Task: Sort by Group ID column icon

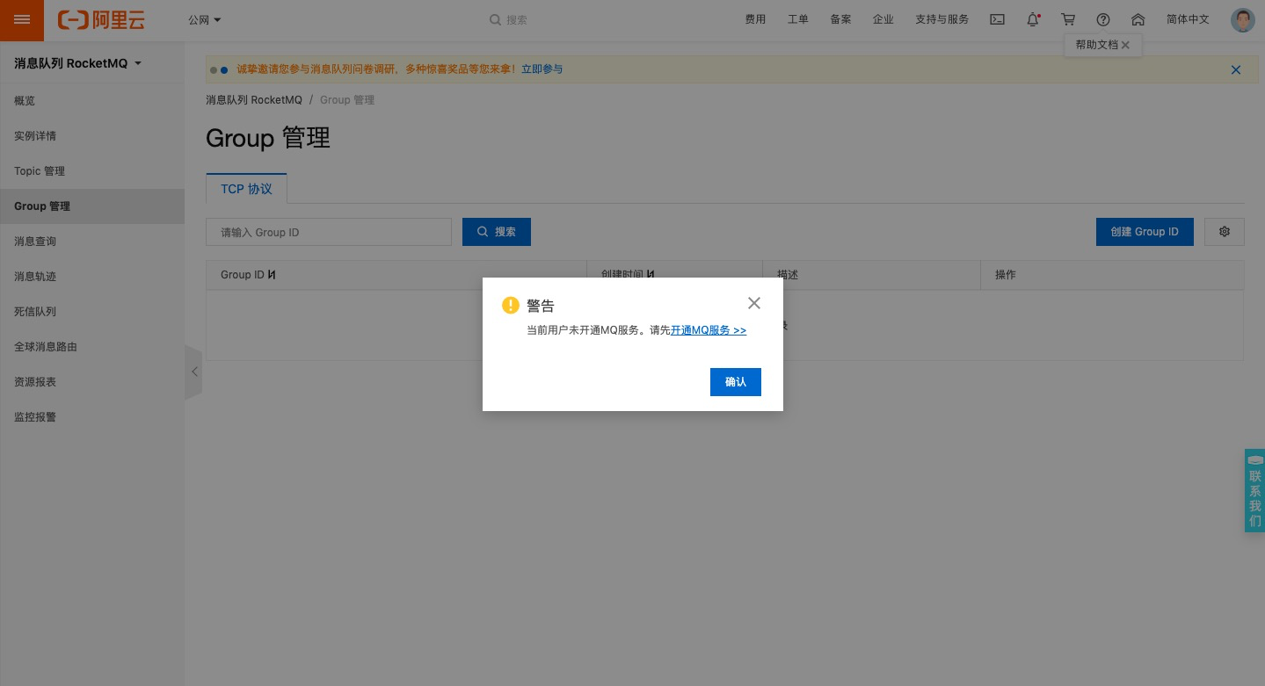Action: pos(272,275)
